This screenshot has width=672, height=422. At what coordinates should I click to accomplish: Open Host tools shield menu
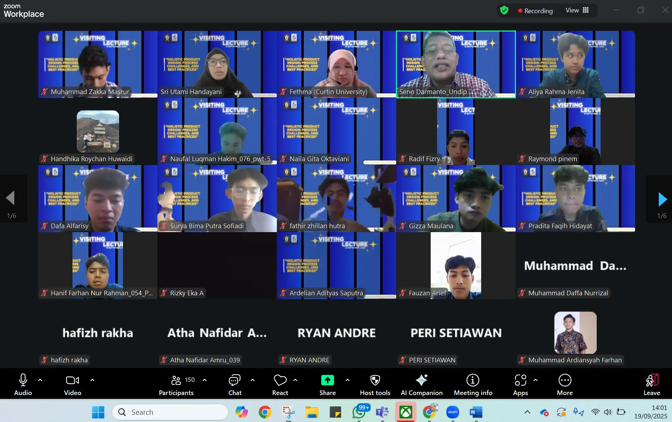[x=375, y=384]
